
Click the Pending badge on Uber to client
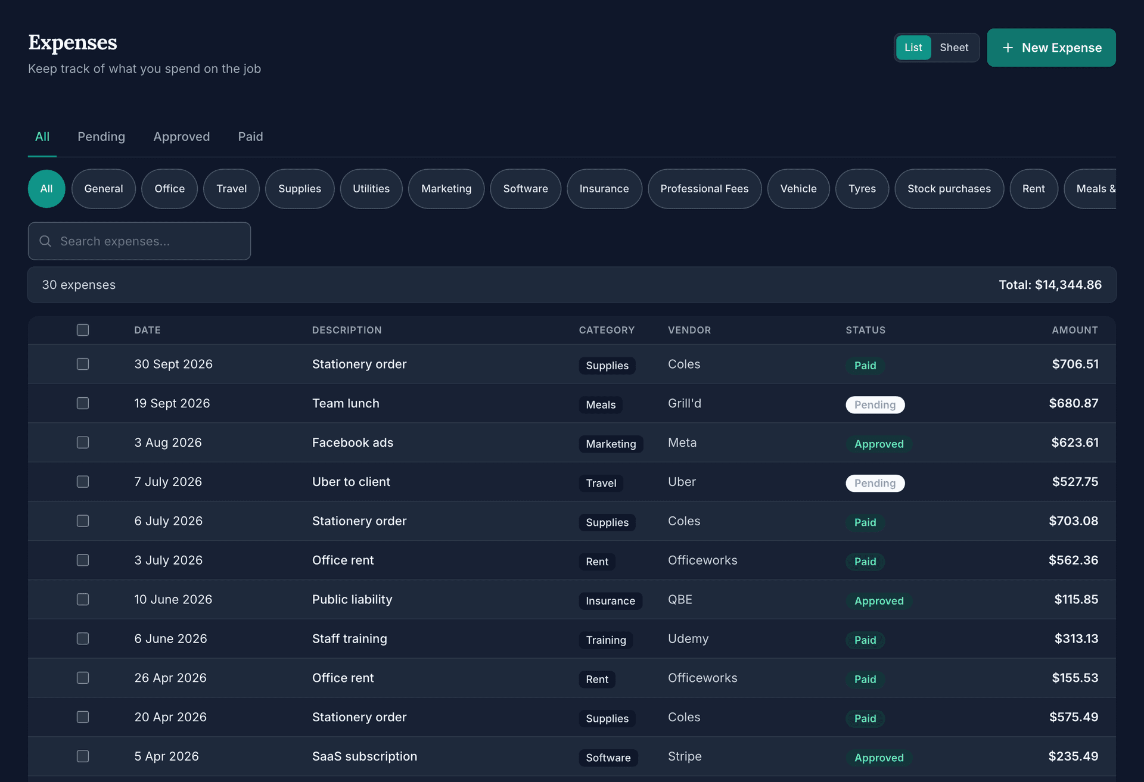875,483
